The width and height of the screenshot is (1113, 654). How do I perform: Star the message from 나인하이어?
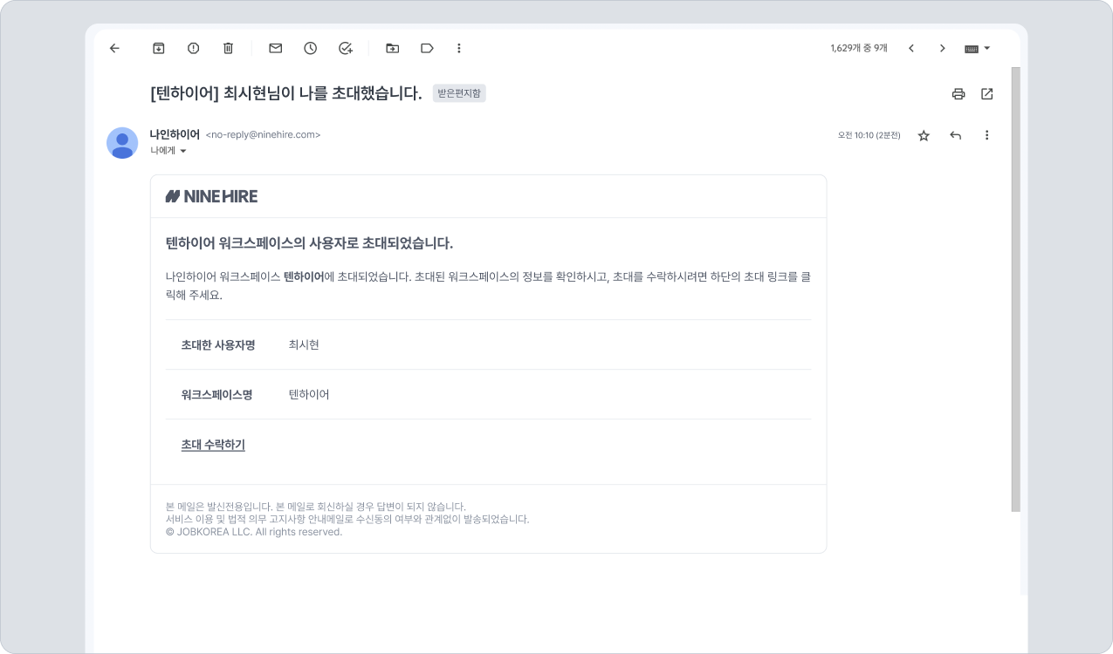point(924,135)
